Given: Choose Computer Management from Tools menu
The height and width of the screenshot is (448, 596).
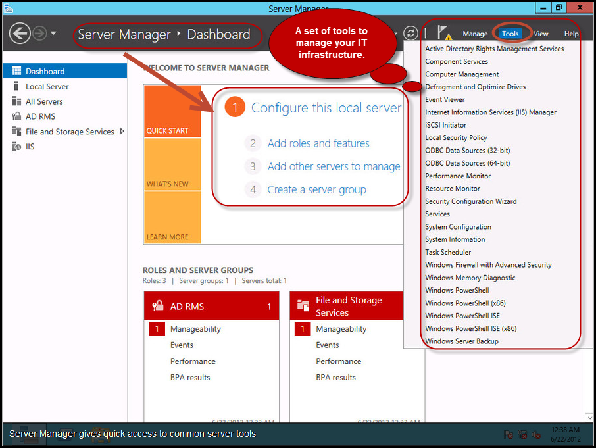Looking at the screenshot, I should tap(462, 74).
